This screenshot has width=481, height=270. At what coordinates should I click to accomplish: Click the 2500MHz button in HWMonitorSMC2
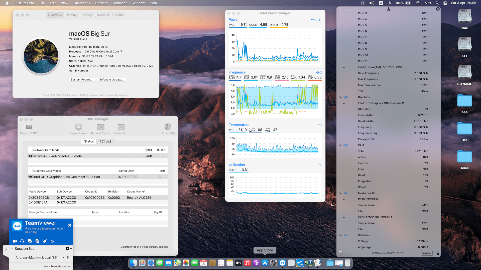(427, 253)
